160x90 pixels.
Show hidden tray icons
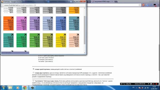137,88
